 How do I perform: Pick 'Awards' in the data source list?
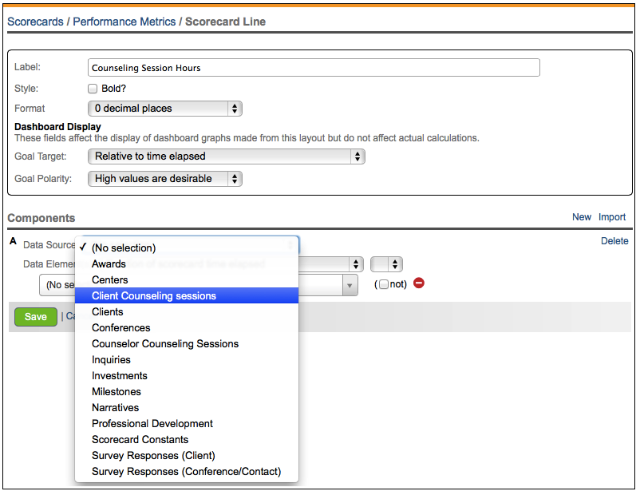(109, 264)
